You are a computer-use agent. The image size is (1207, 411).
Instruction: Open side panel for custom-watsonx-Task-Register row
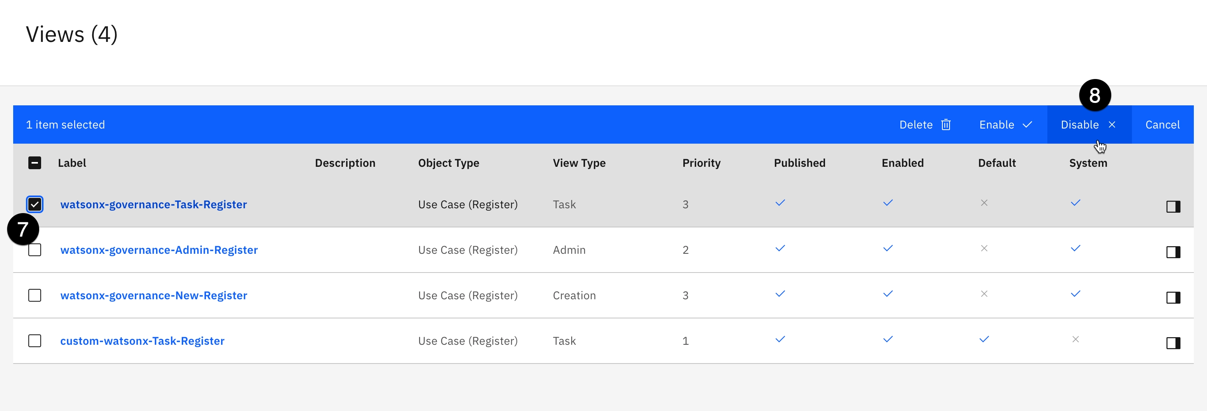pos(1173,343)
